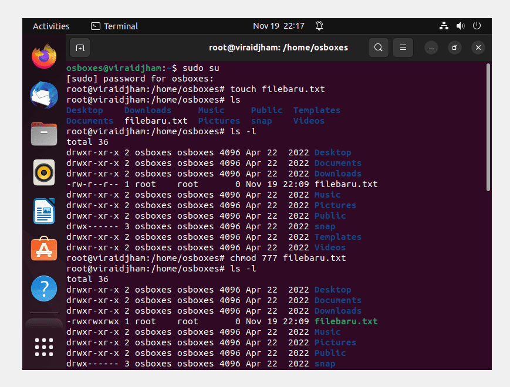Viewport: 510px width, 387px height.
Task: Launch Thunderbird Mail from the dock
Action: (44, 95)
